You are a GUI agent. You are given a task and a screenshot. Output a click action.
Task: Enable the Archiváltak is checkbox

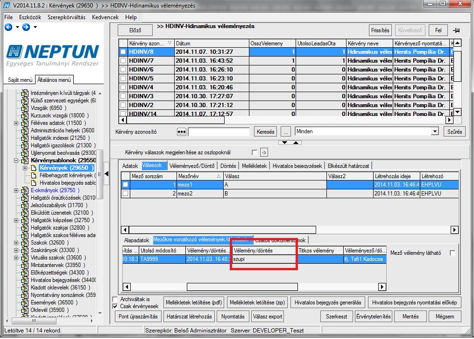115,299
